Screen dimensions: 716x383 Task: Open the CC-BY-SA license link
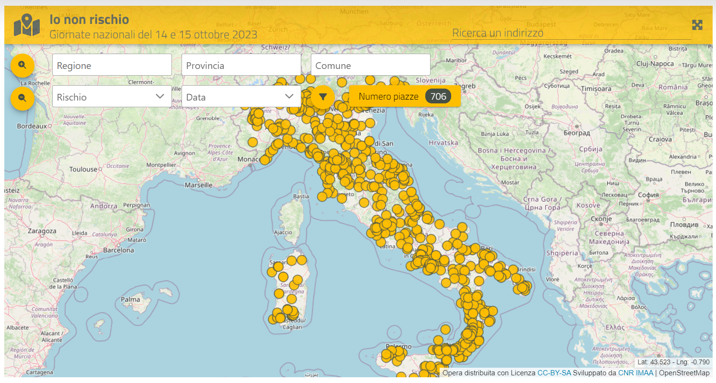[x=554, y=373]
